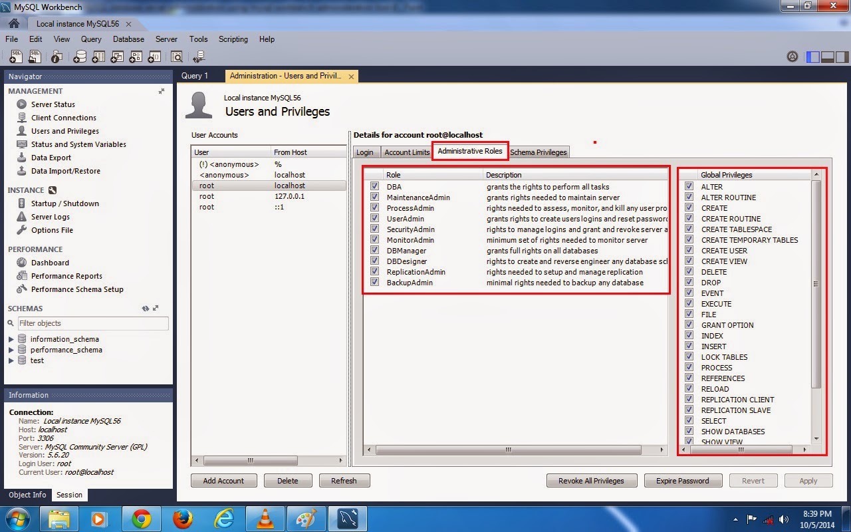Switch to the Login tab
This screenshot has height=532, width=851.
tap(365, 152)
